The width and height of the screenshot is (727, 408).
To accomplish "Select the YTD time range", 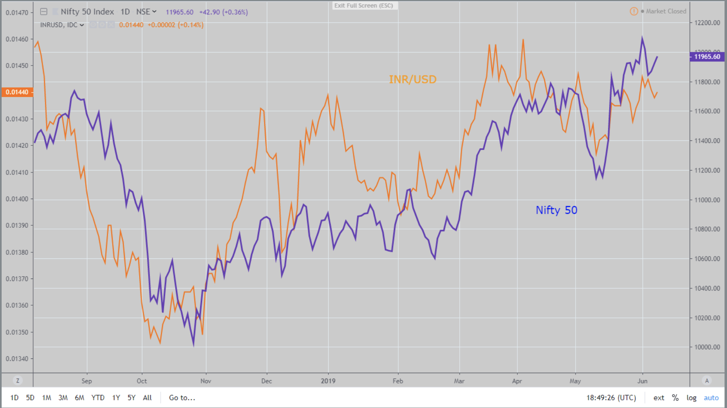I will [x=98, y=398].
